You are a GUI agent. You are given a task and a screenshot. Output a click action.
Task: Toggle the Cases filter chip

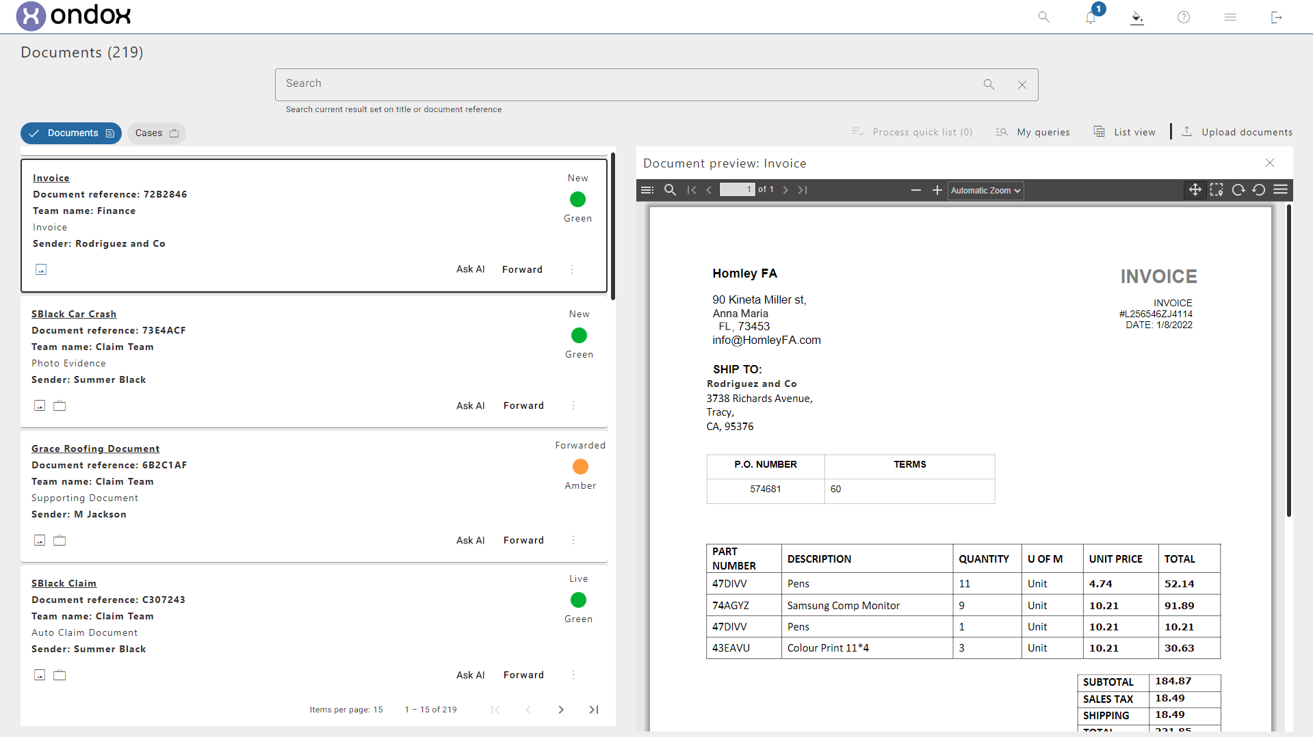point(156,133)
